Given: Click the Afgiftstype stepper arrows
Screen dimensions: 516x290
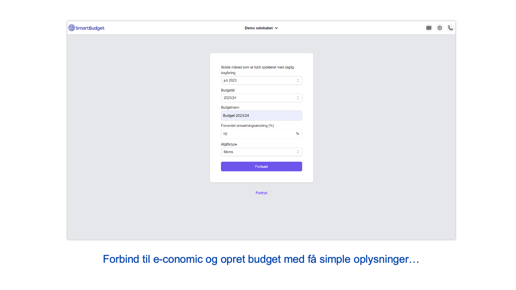Looking at the screenshot, I should point(298,152).
